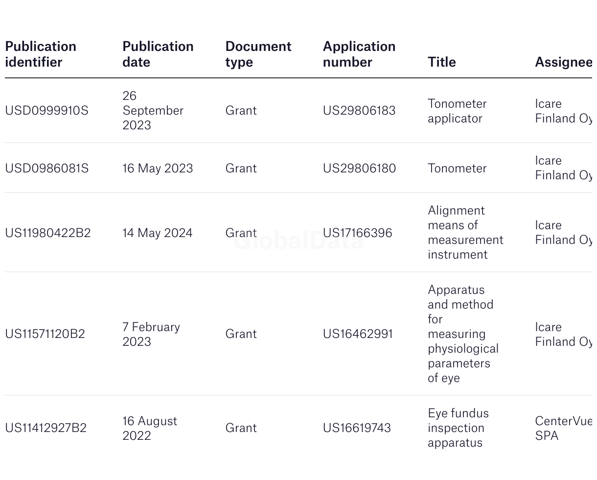Select publication identifier USD0986081S
The height and width of the screenshot is (480, 597).
(47, 168)
